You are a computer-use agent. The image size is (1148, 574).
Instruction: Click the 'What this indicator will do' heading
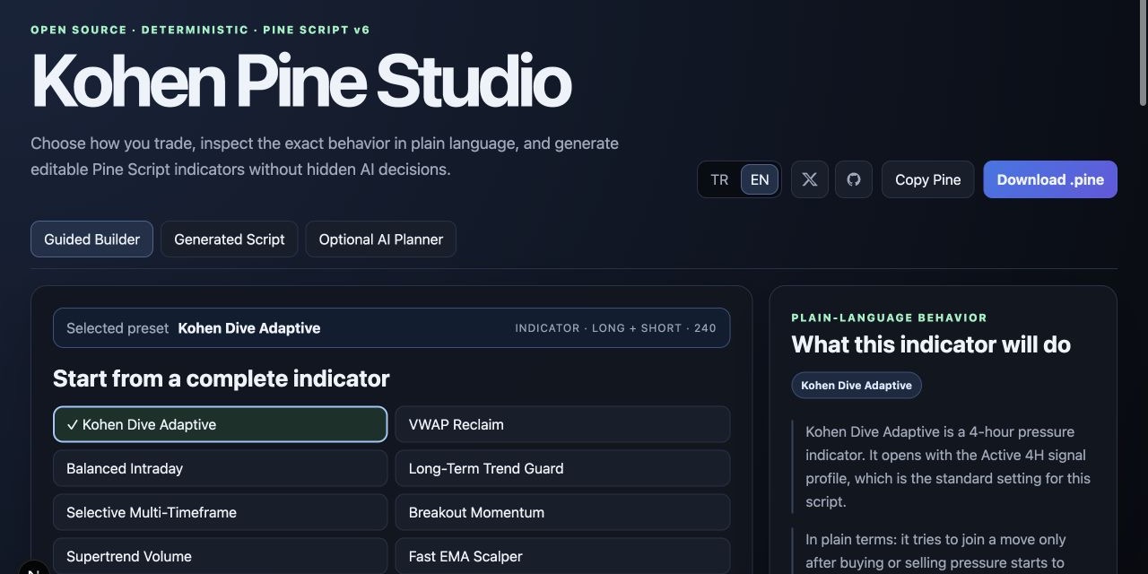[931, 344]
